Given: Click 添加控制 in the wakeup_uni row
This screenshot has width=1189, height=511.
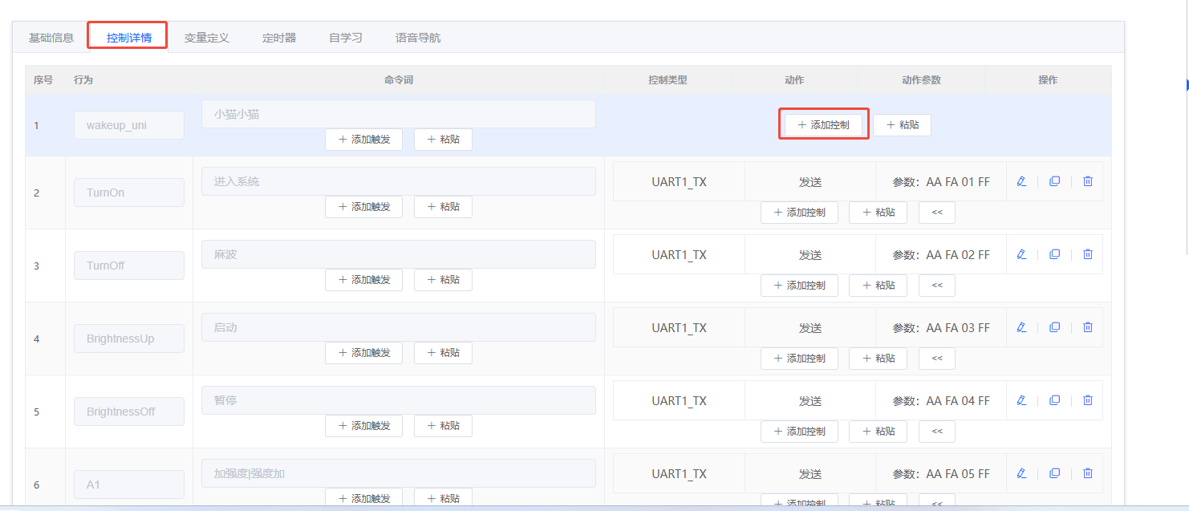Looking at the screenshot, I should click(x=823, y=125).
